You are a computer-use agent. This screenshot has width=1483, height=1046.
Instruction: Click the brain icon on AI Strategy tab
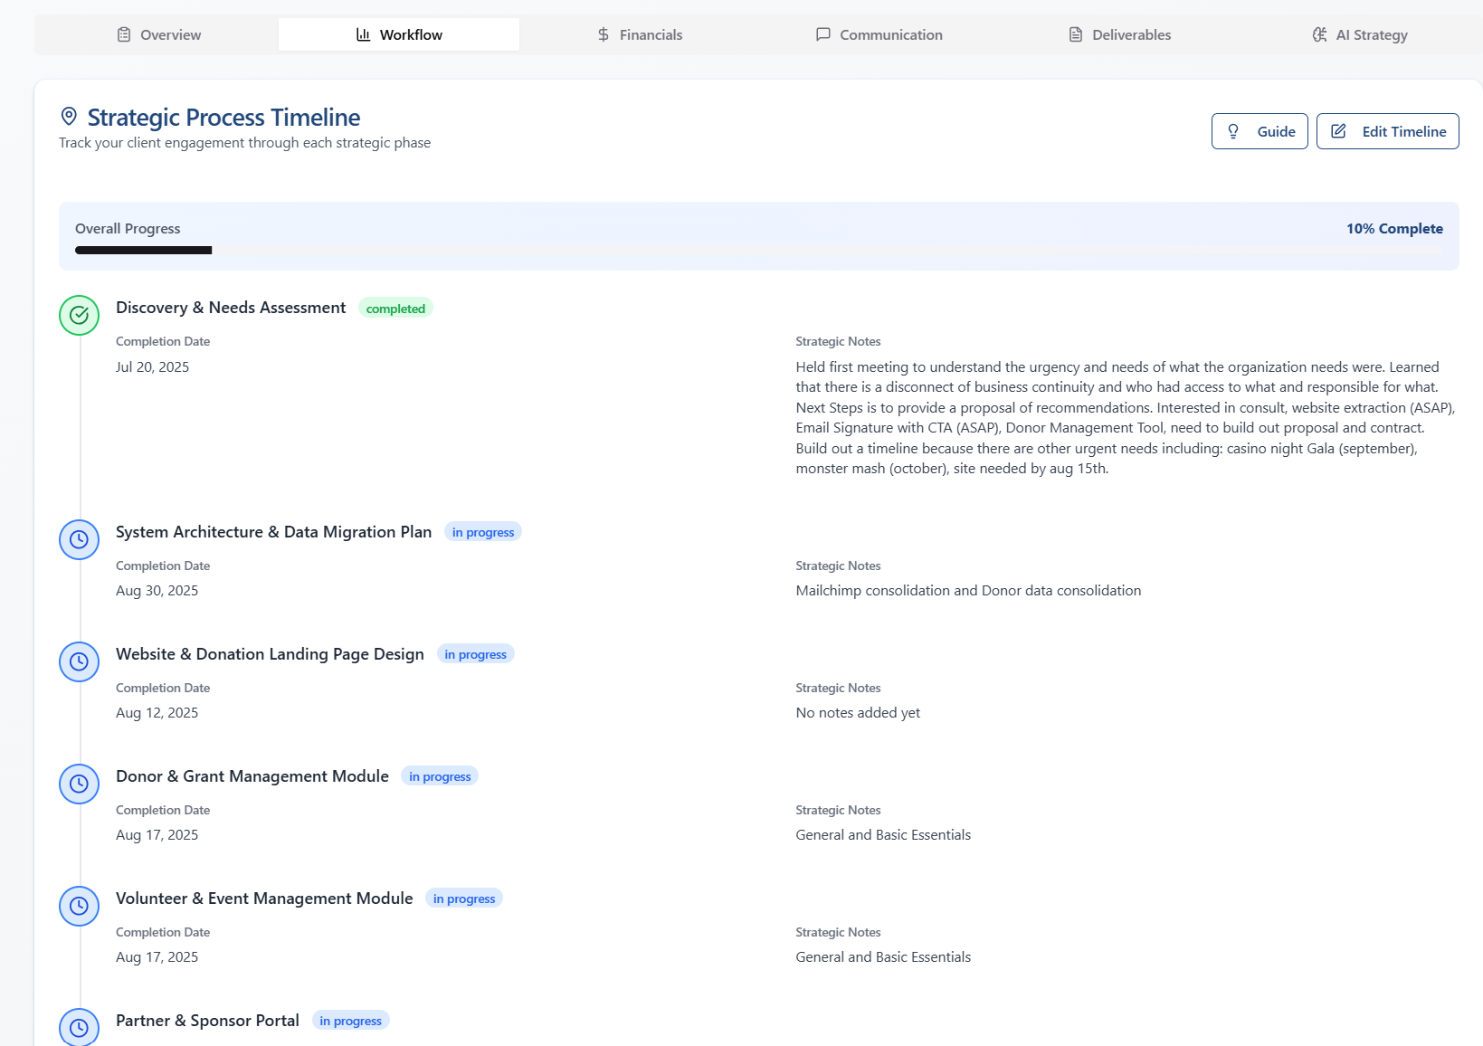(x=1320, y=34)
